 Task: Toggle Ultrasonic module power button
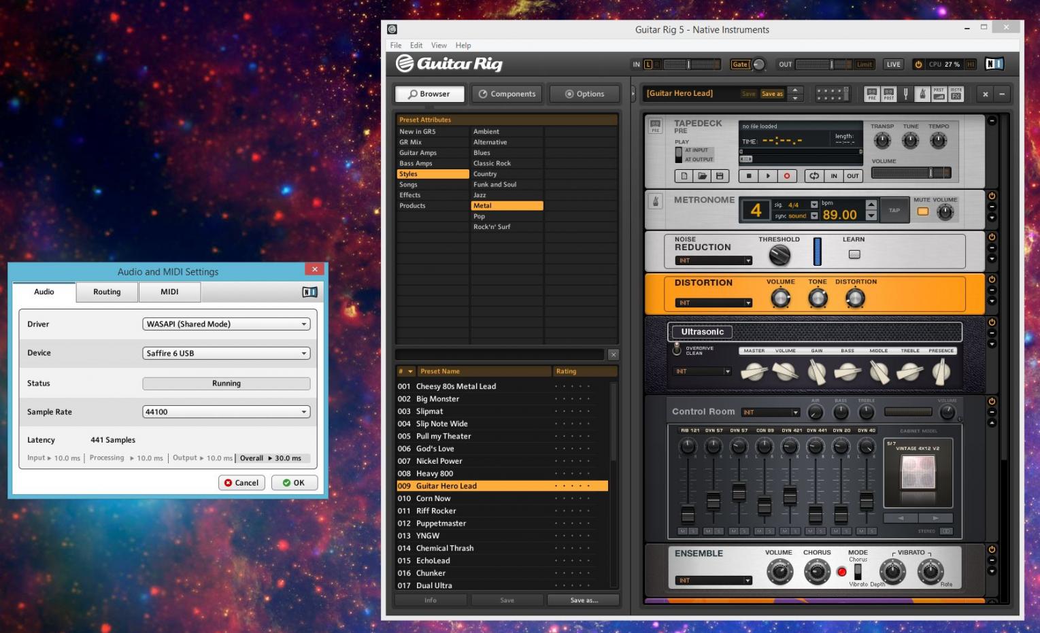pos(992,322)
